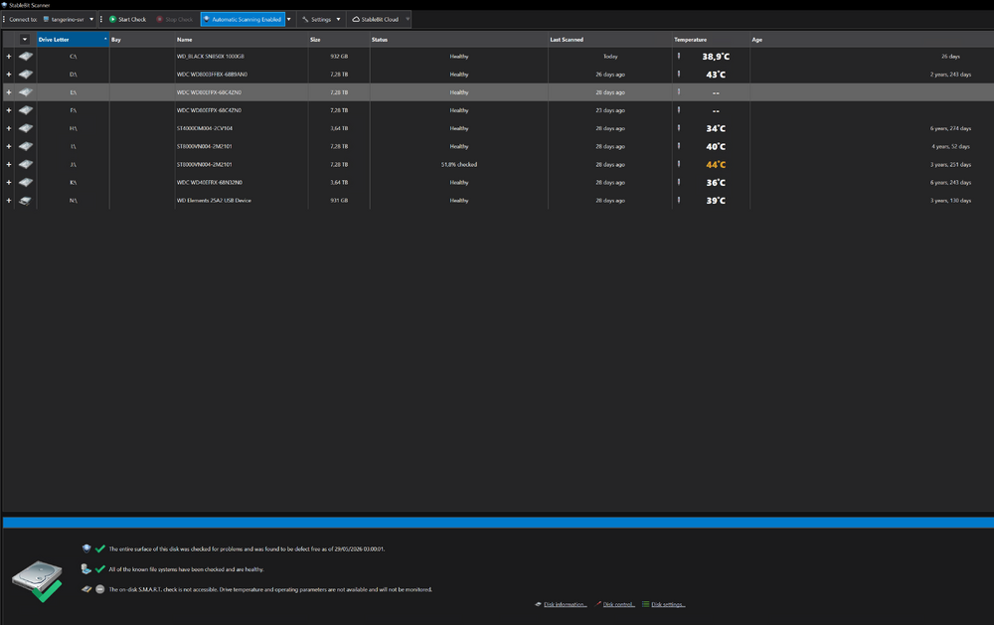The image size is (994, 625).
Task: Select the WDC WD40EFRX-68N32N0 drive name
Action: click(x=209, y=183)
